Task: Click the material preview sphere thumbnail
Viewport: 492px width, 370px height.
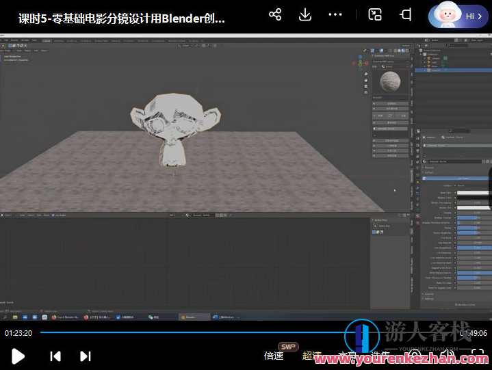Action: [x=390, y=81]
